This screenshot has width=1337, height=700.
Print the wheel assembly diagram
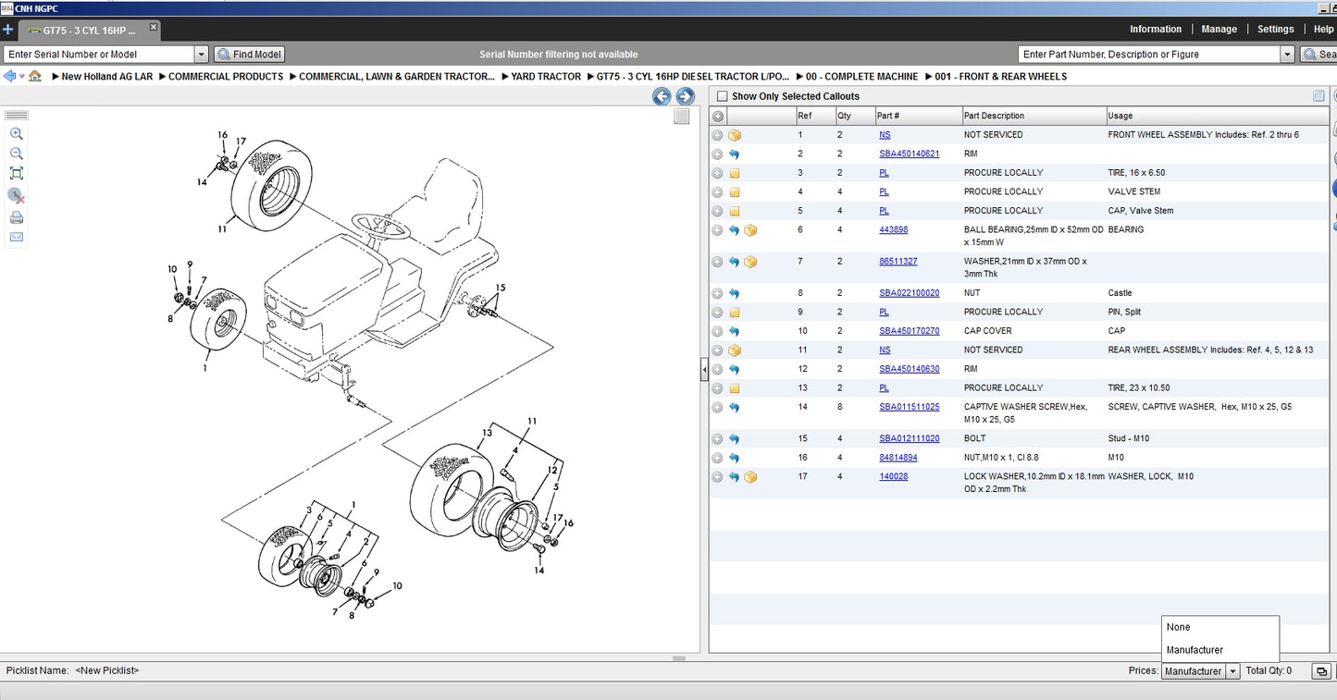point(16,217)
